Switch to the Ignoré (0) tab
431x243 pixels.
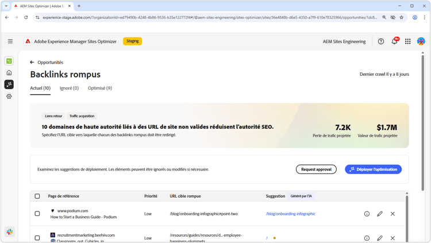[x=69, y=88]
